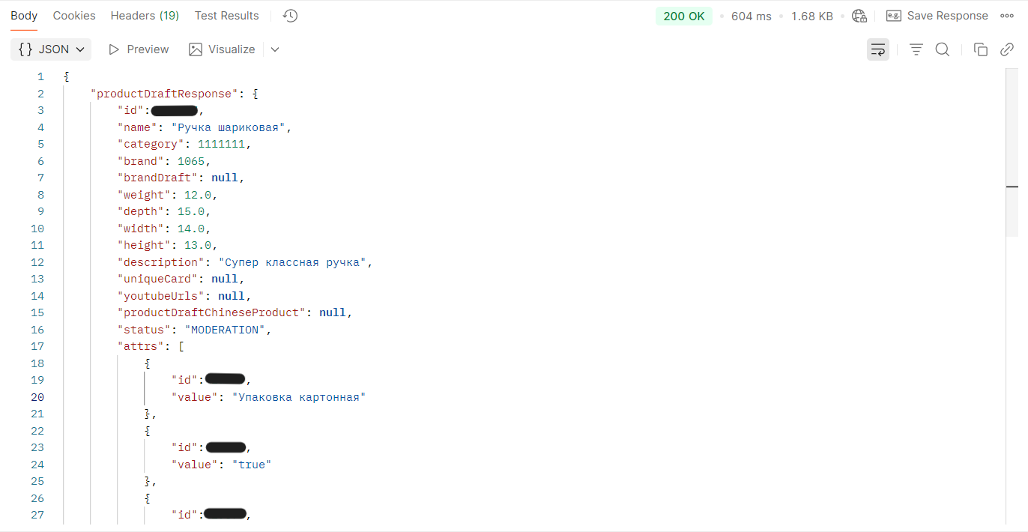Copy the response body to clipboard
The height and width of the screenshot is (532, 1028).
[980, 49]
